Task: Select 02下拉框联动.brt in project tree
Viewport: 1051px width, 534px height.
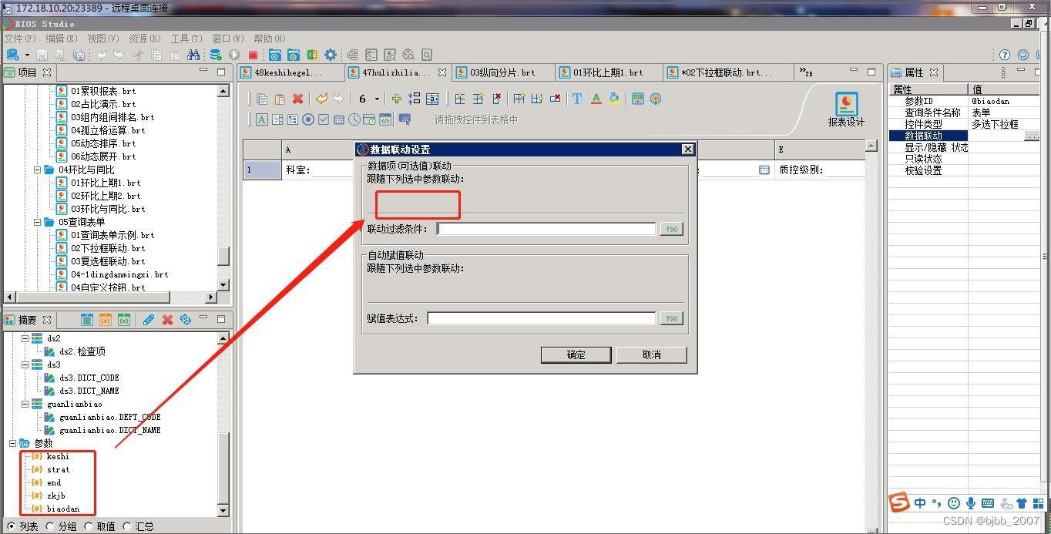Action: click(x=108, y=248)
